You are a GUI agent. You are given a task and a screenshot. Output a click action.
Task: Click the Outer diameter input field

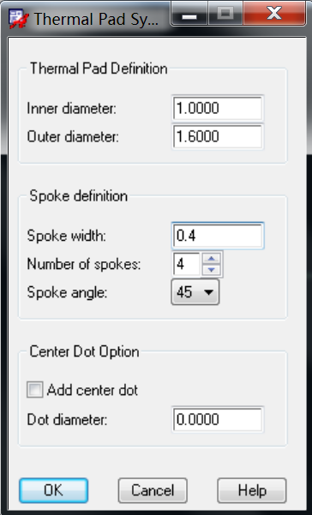pyautogui.click(x=218, y=136)
